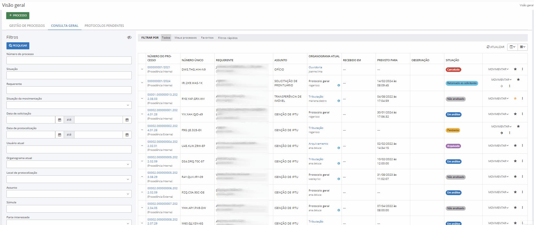Hide the Filtros panel using eye icon

[x=129, y=37]
